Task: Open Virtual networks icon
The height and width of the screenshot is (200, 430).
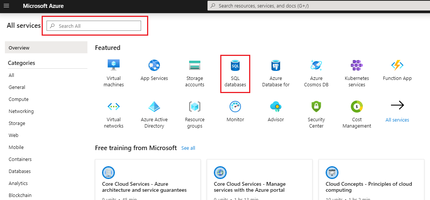Action: [x=114, y=107]
